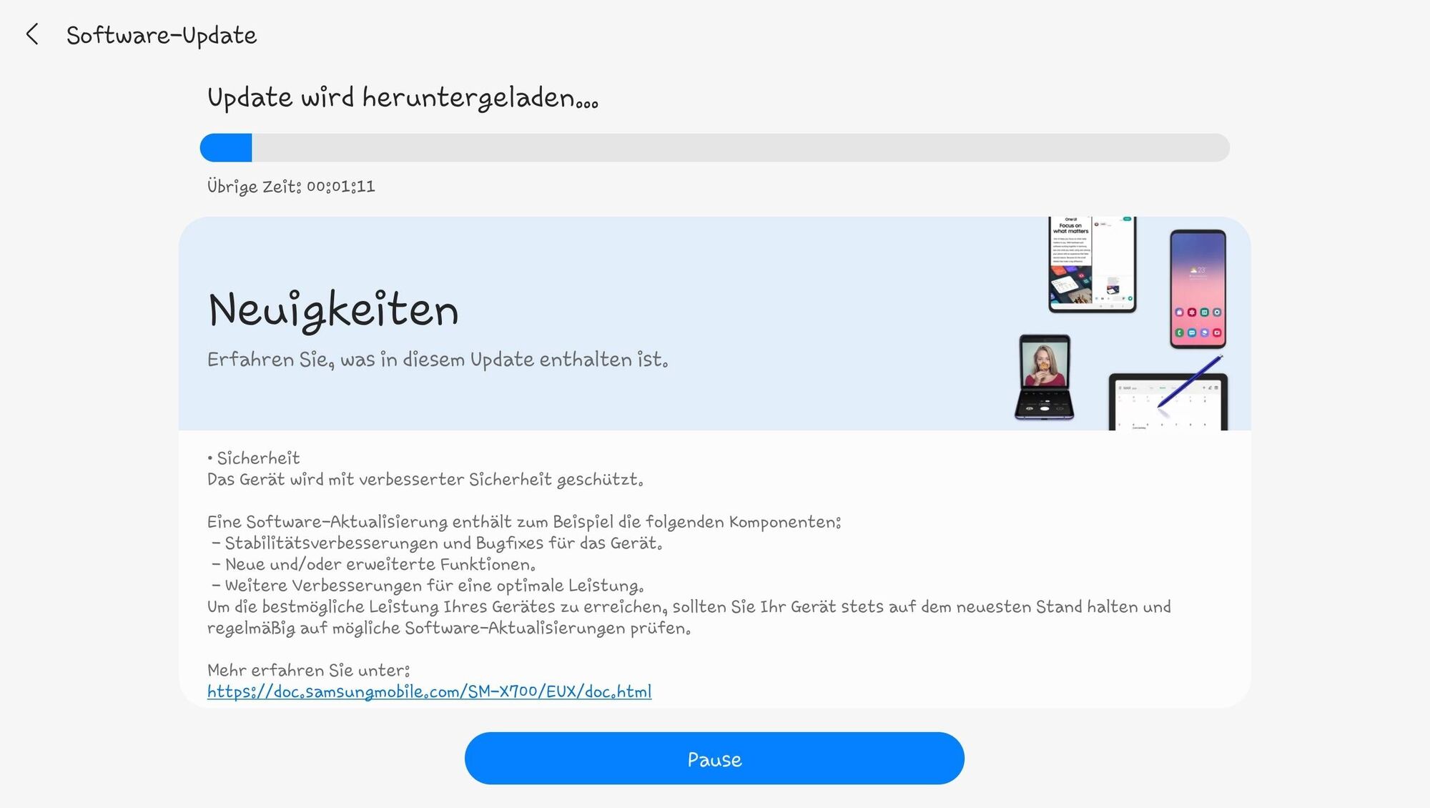Go back using the arrow icon

pos(32,34)
